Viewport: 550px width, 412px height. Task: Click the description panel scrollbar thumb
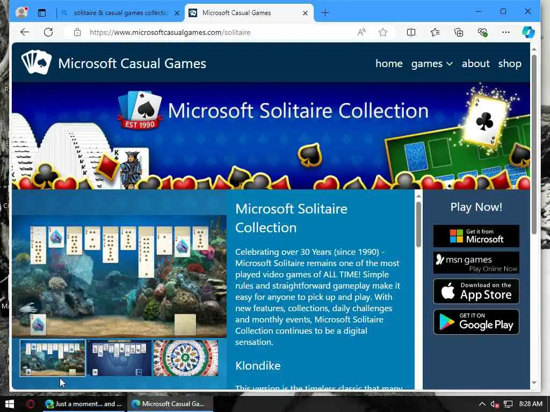click(418, 224)
